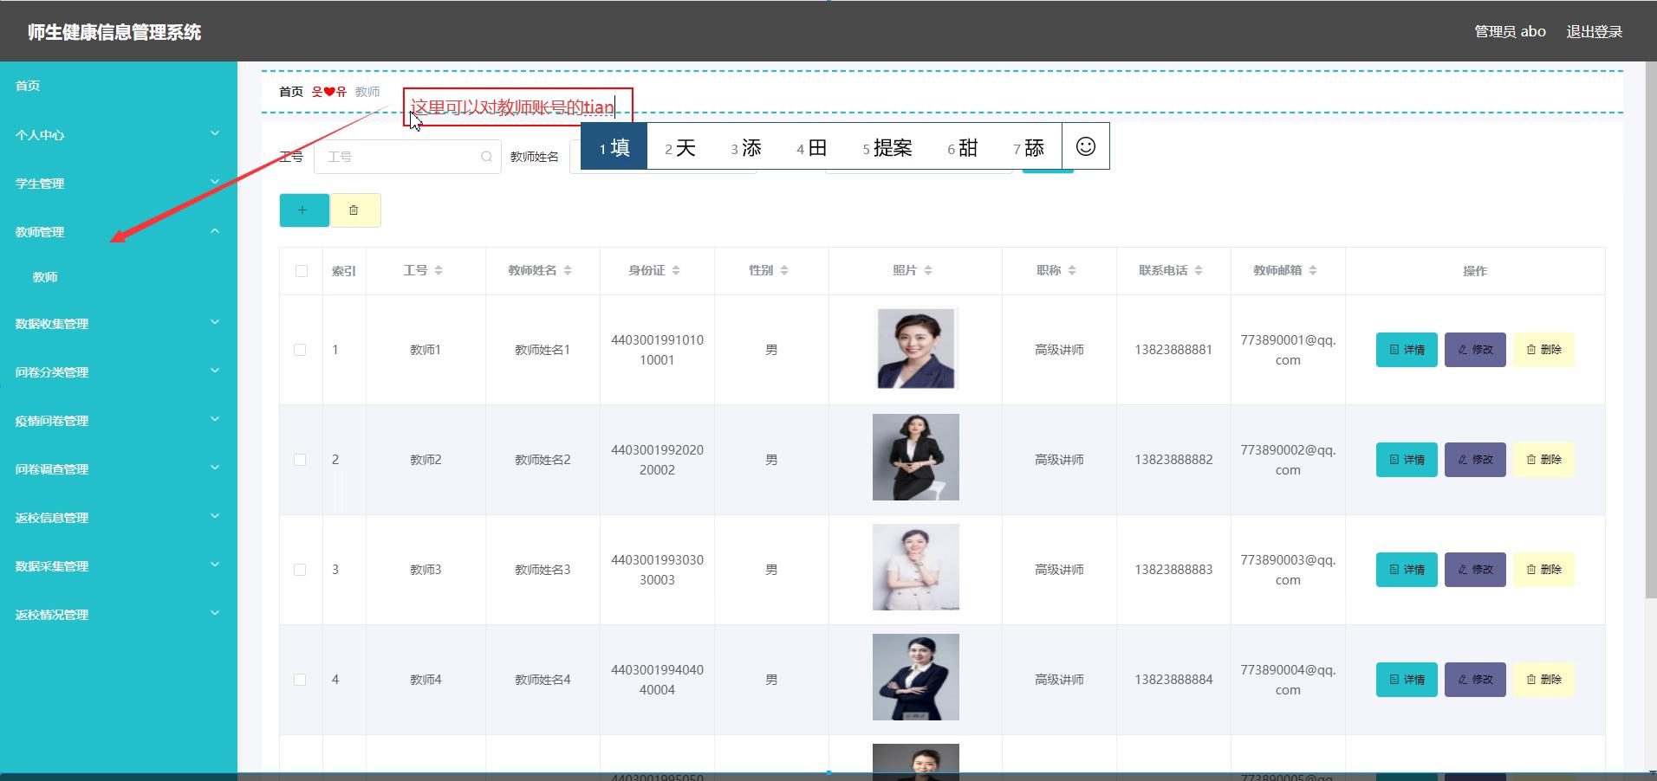Screen dimensions: 1657x781
Task: Open emoji smiley in IME candidate bar
Action: 1085,146
